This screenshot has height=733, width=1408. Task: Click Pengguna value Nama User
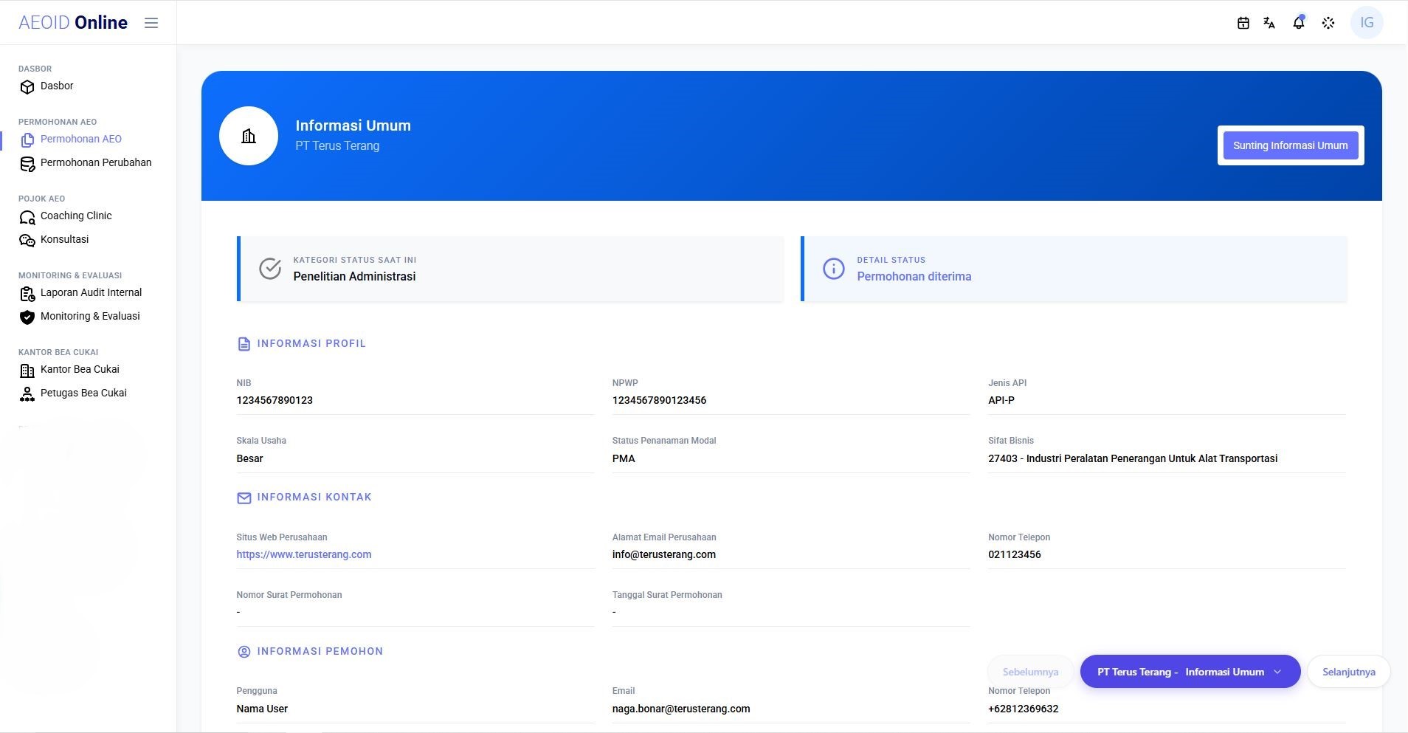pos(262,709)
